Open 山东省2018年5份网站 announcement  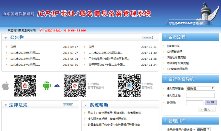point(25,53)
